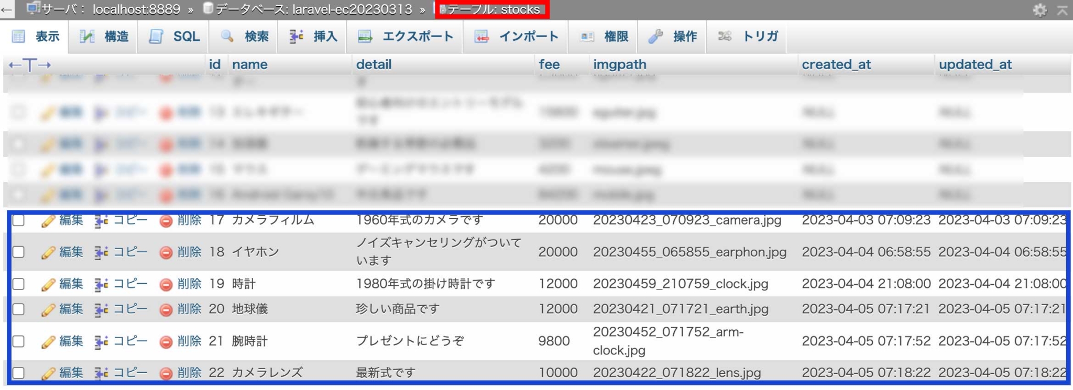The height and width of the screenshot is (390, 1073).
Task: Check the checkbox for row id 17
Action: click(x=19, y=220)
